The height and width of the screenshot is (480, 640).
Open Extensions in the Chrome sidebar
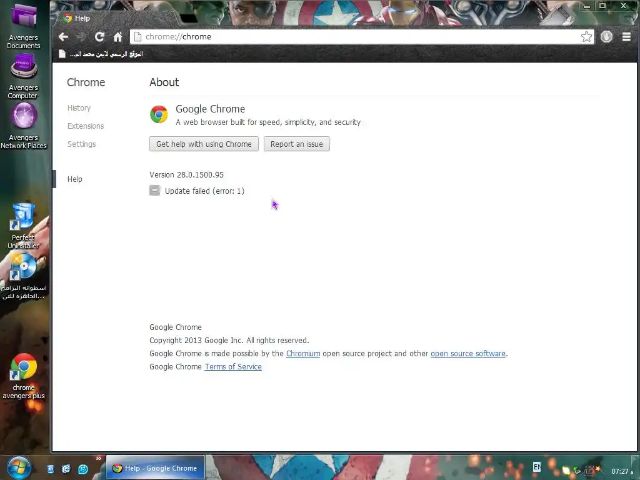pos(85,126)
